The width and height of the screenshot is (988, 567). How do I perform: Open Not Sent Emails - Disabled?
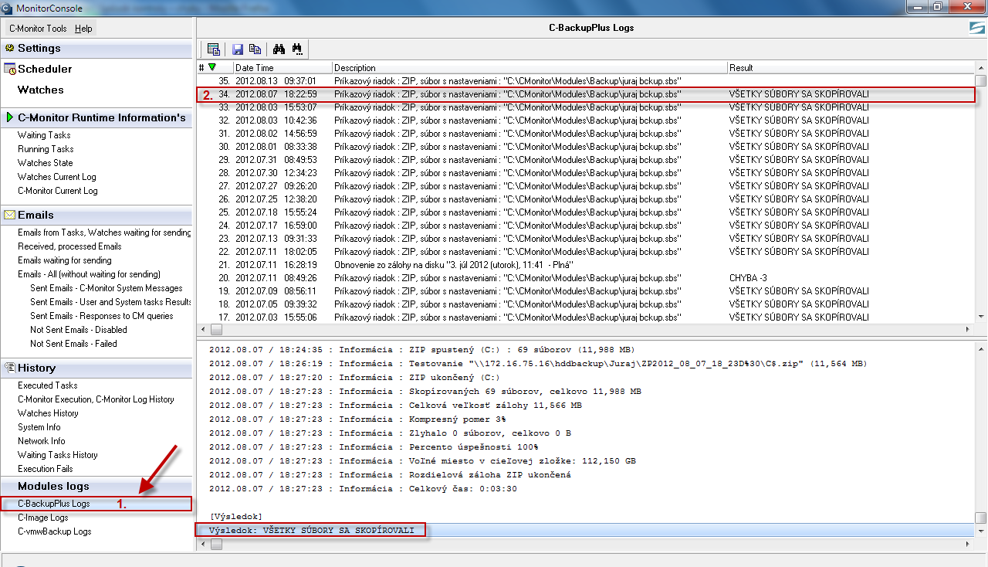[x=78, y=330]
